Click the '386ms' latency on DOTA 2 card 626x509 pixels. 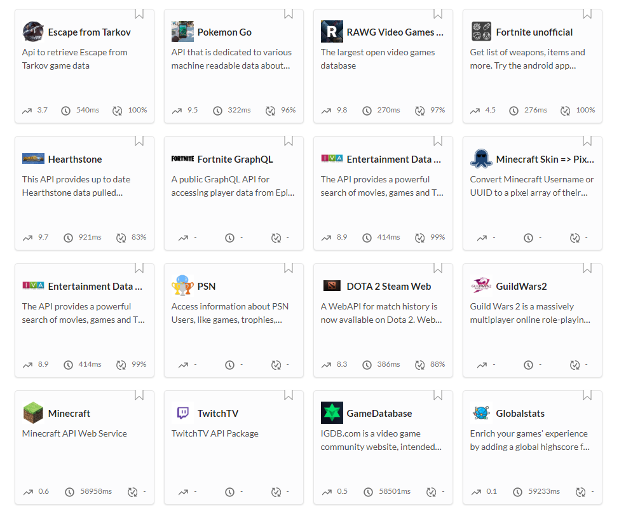pos(388,364)
